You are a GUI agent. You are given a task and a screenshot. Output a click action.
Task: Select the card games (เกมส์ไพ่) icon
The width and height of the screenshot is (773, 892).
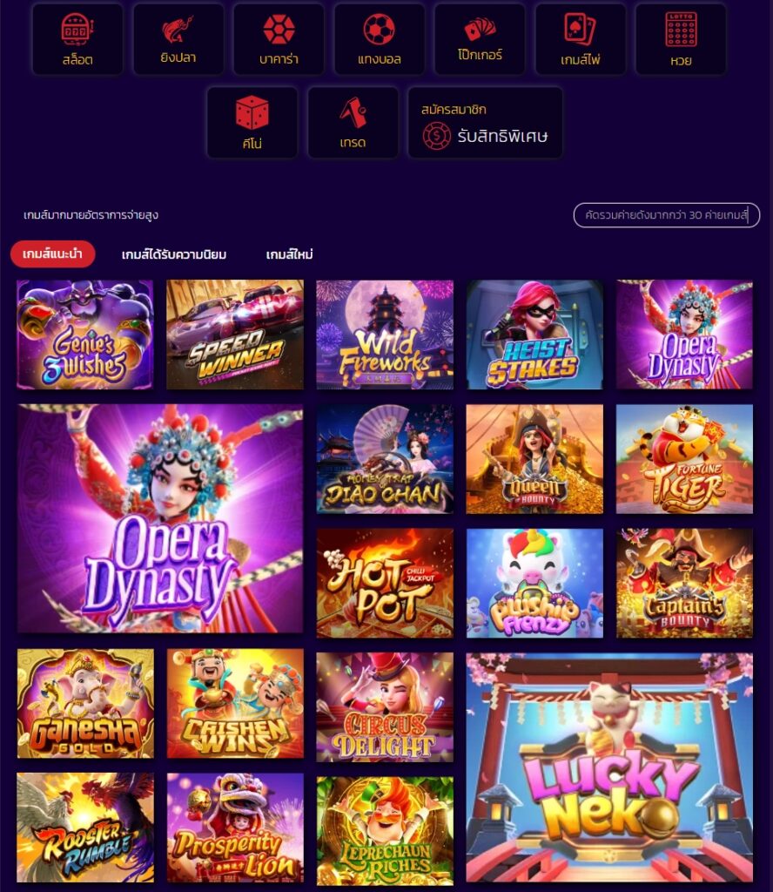point(581,39)
